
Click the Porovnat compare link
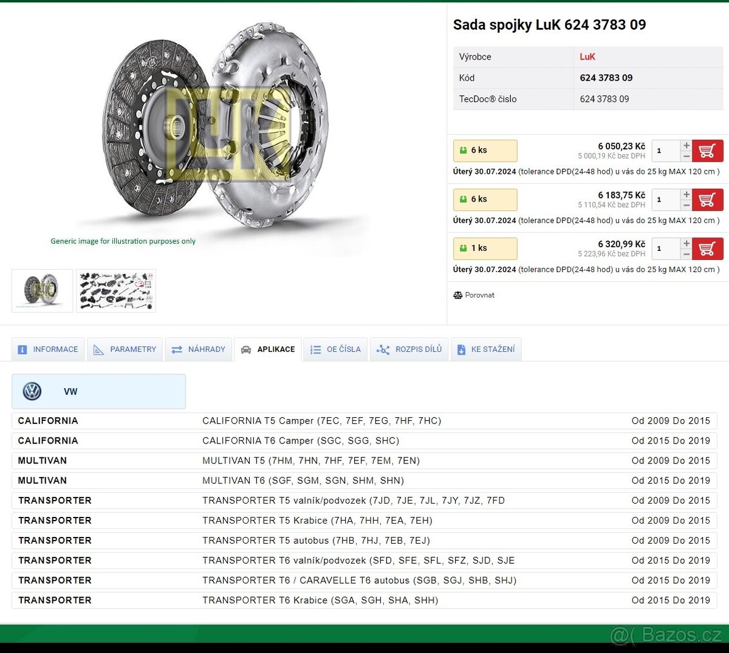point(474,295)
